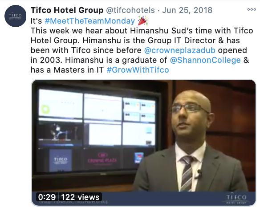Open the Tifco Hotel Group profile avatar
The image size is (260, 212).
[x=15, y=16]
